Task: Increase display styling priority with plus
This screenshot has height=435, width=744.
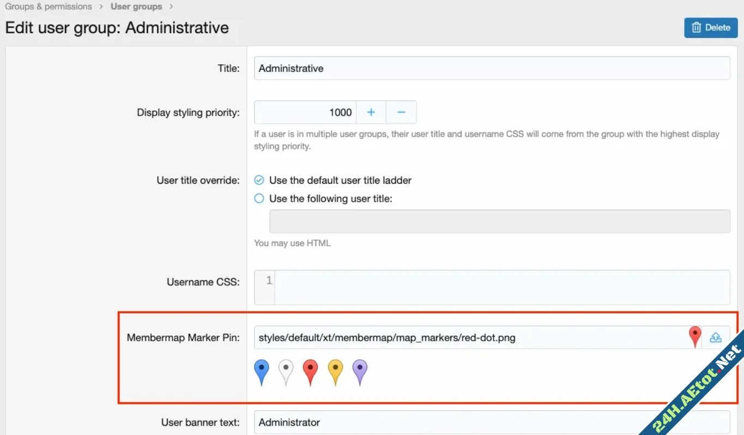Action: click(371, 112)
